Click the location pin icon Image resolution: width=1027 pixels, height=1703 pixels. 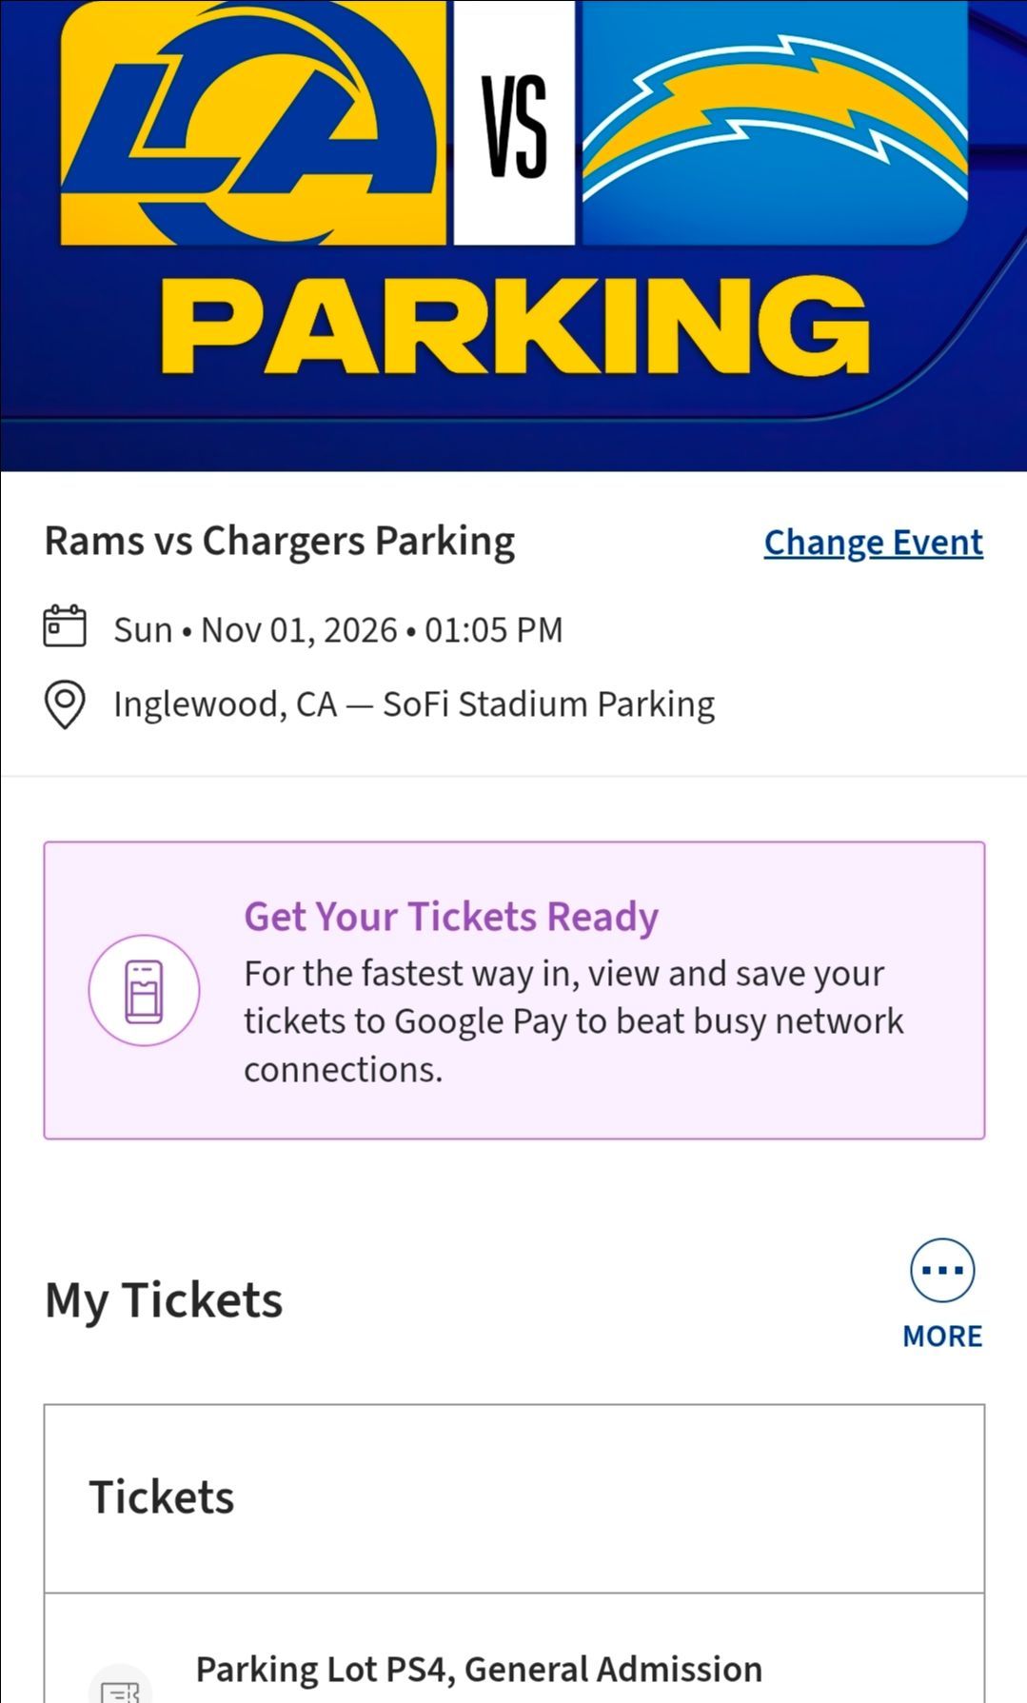coord(65,704)
